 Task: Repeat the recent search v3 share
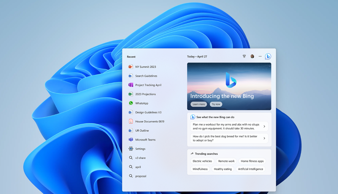(140, 158)
